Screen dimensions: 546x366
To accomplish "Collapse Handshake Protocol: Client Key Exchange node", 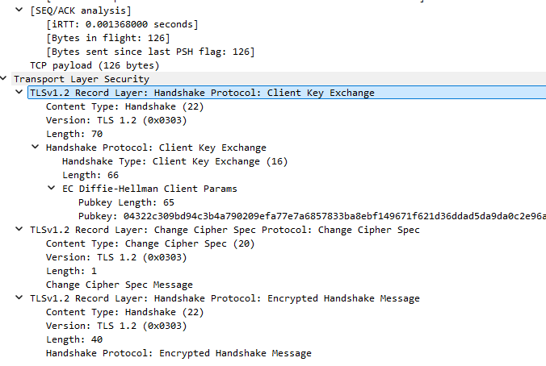I will coord(35,148).
